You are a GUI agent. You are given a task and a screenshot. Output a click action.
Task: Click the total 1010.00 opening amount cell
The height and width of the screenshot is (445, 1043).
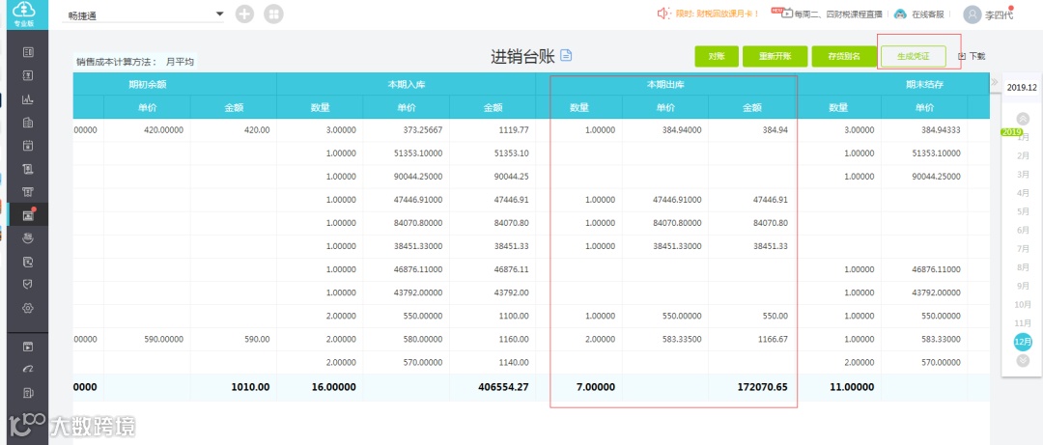point(233,386)
